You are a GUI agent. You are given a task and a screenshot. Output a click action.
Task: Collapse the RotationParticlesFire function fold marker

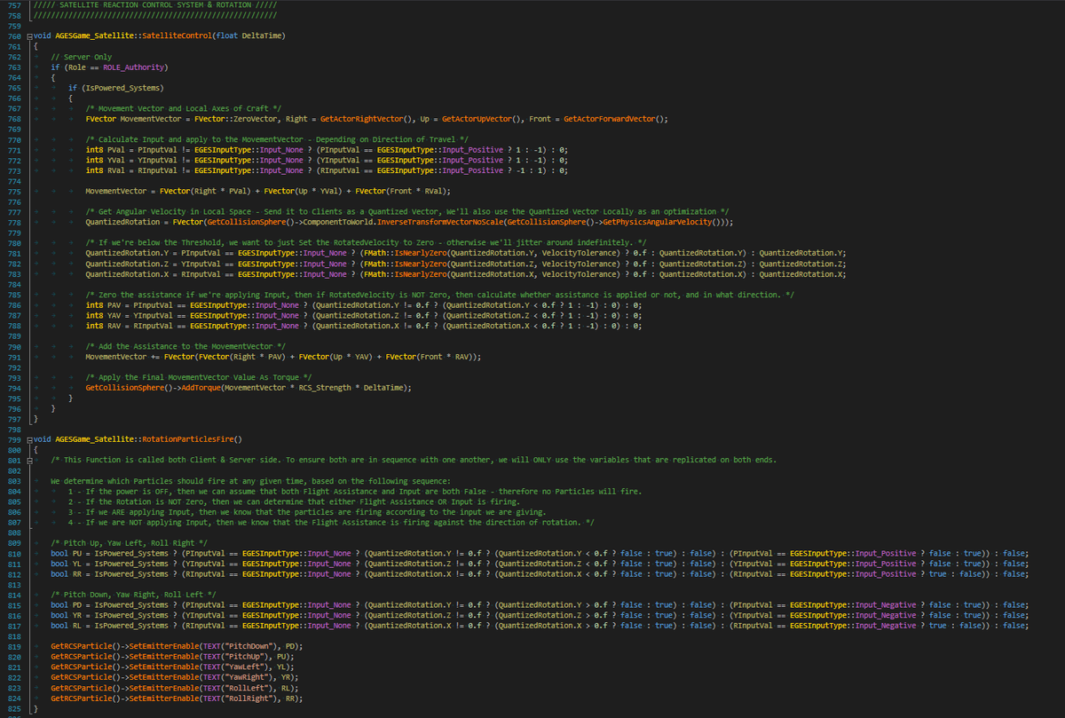click(x=28, y=438)
